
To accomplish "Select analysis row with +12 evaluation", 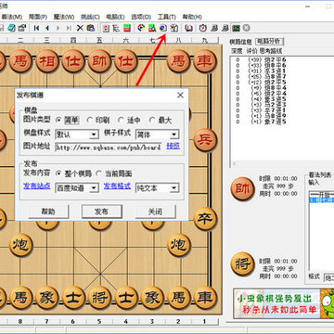I will tap(260, 82).
